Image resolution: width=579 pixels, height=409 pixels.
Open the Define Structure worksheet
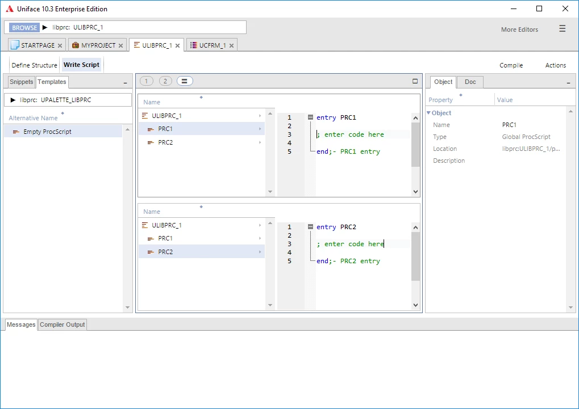pos(34,65)
